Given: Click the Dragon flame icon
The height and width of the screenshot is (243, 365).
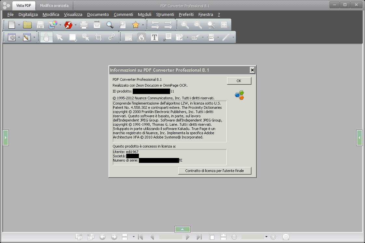Looking at the screenshot, I should coord(142,37).
